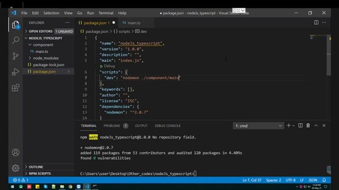
Task: Open Source Control view in activity bar
Action: [15, 56]
